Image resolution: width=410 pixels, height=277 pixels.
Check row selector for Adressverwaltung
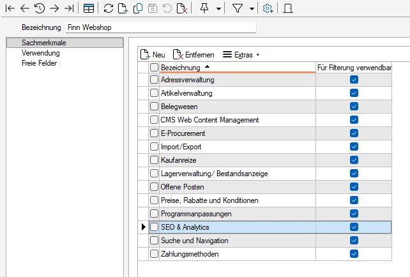pos(155,79)
